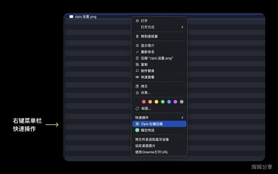Viewport: 278px width, 174px height.
Task: Expand the 打开方式 submenu arrow
Action: (x=182, y=27)
